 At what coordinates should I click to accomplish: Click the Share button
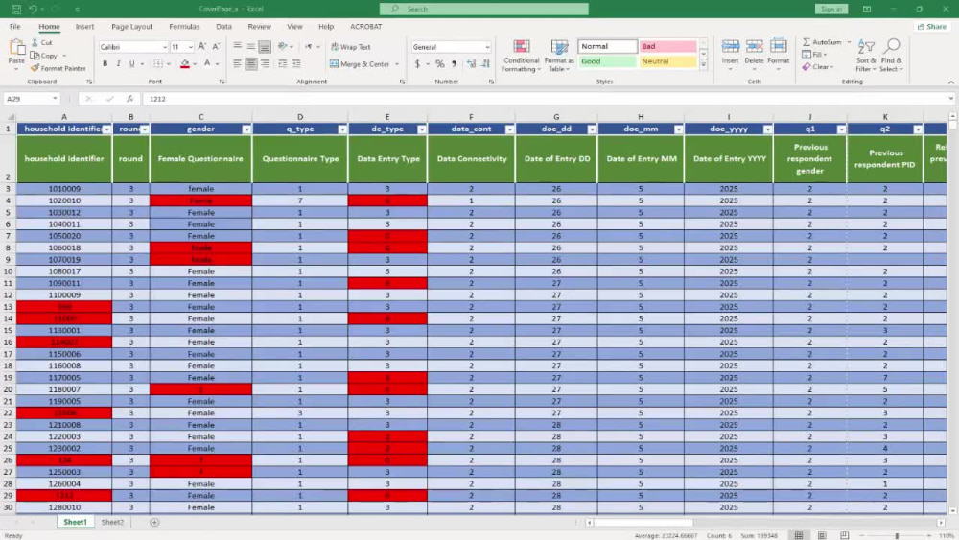(x=931, y=27)
